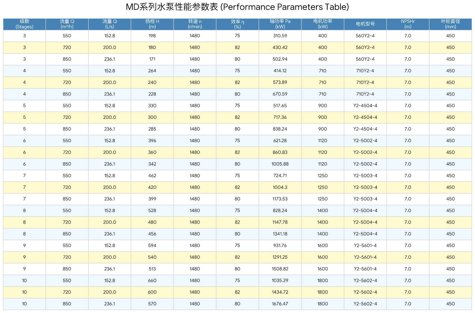475x313 pixels.
Task: Click the head value '480'
Action: point(152,222)
